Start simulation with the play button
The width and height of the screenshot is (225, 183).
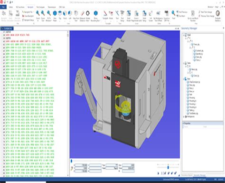click(x=159, y=173)
